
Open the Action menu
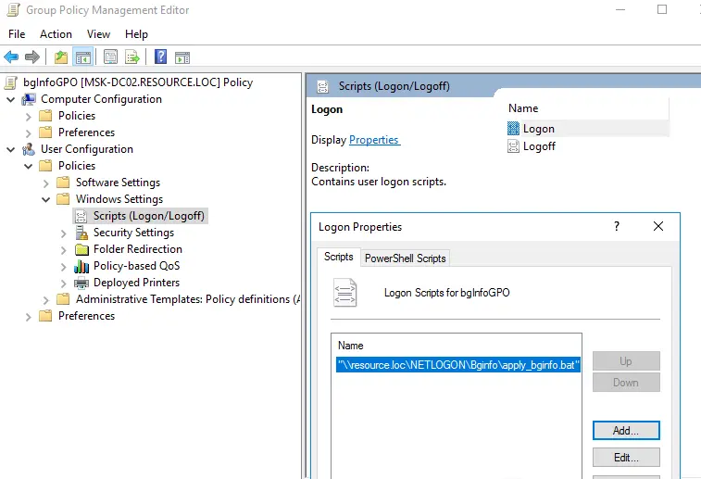56,34
